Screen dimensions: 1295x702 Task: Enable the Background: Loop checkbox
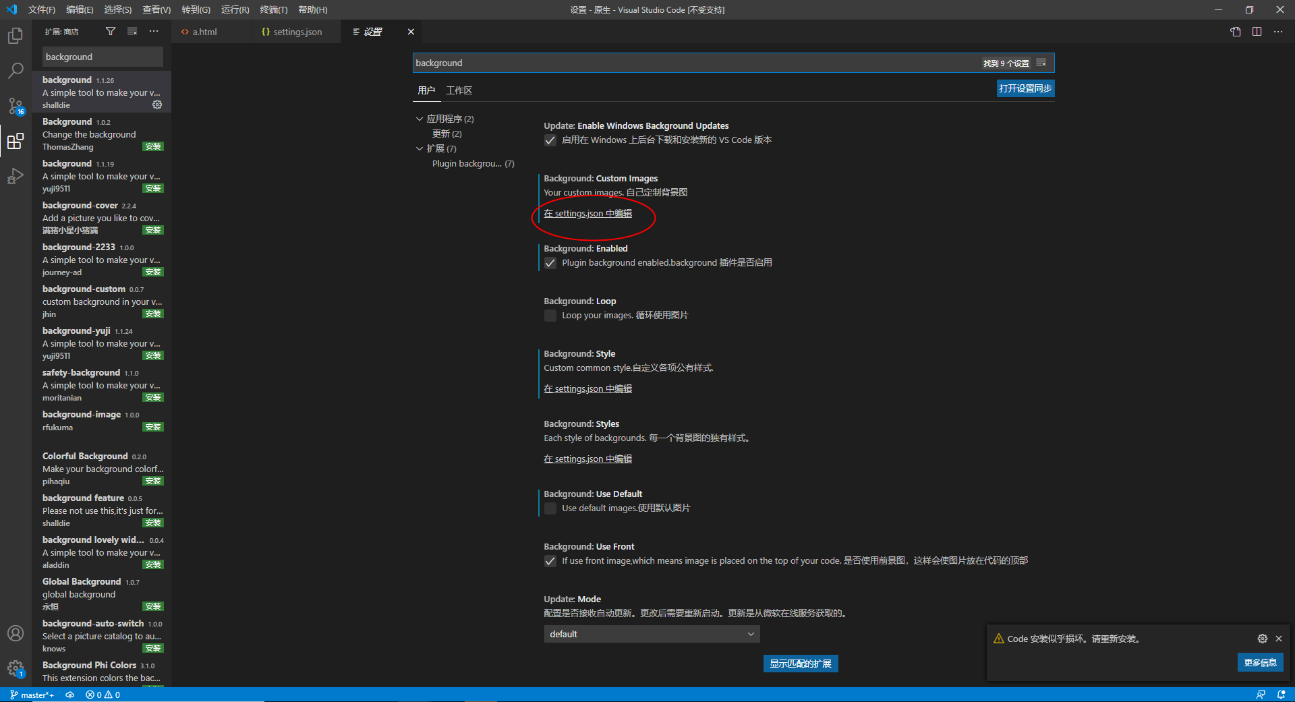pos(550,316)
